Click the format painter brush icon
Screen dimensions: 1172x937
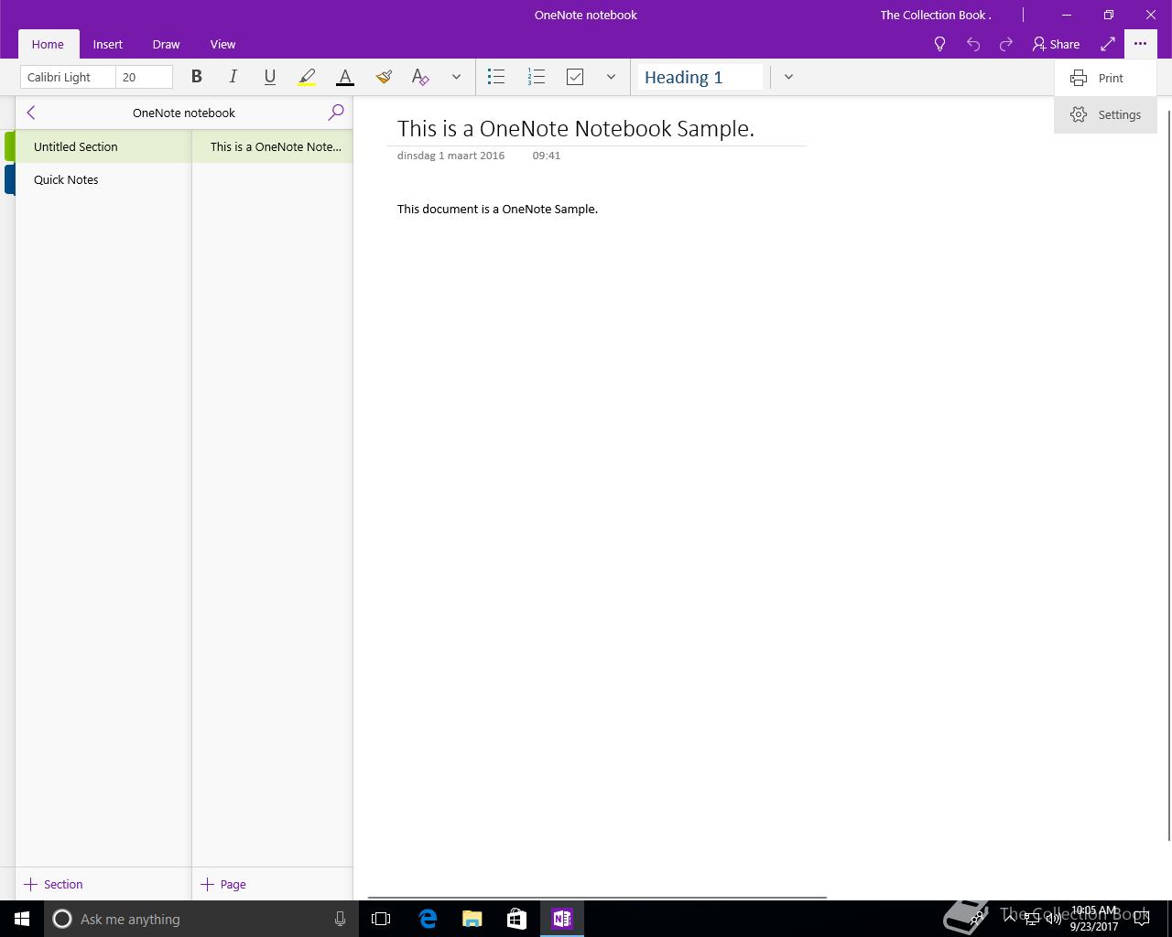(x=384, y=77)
